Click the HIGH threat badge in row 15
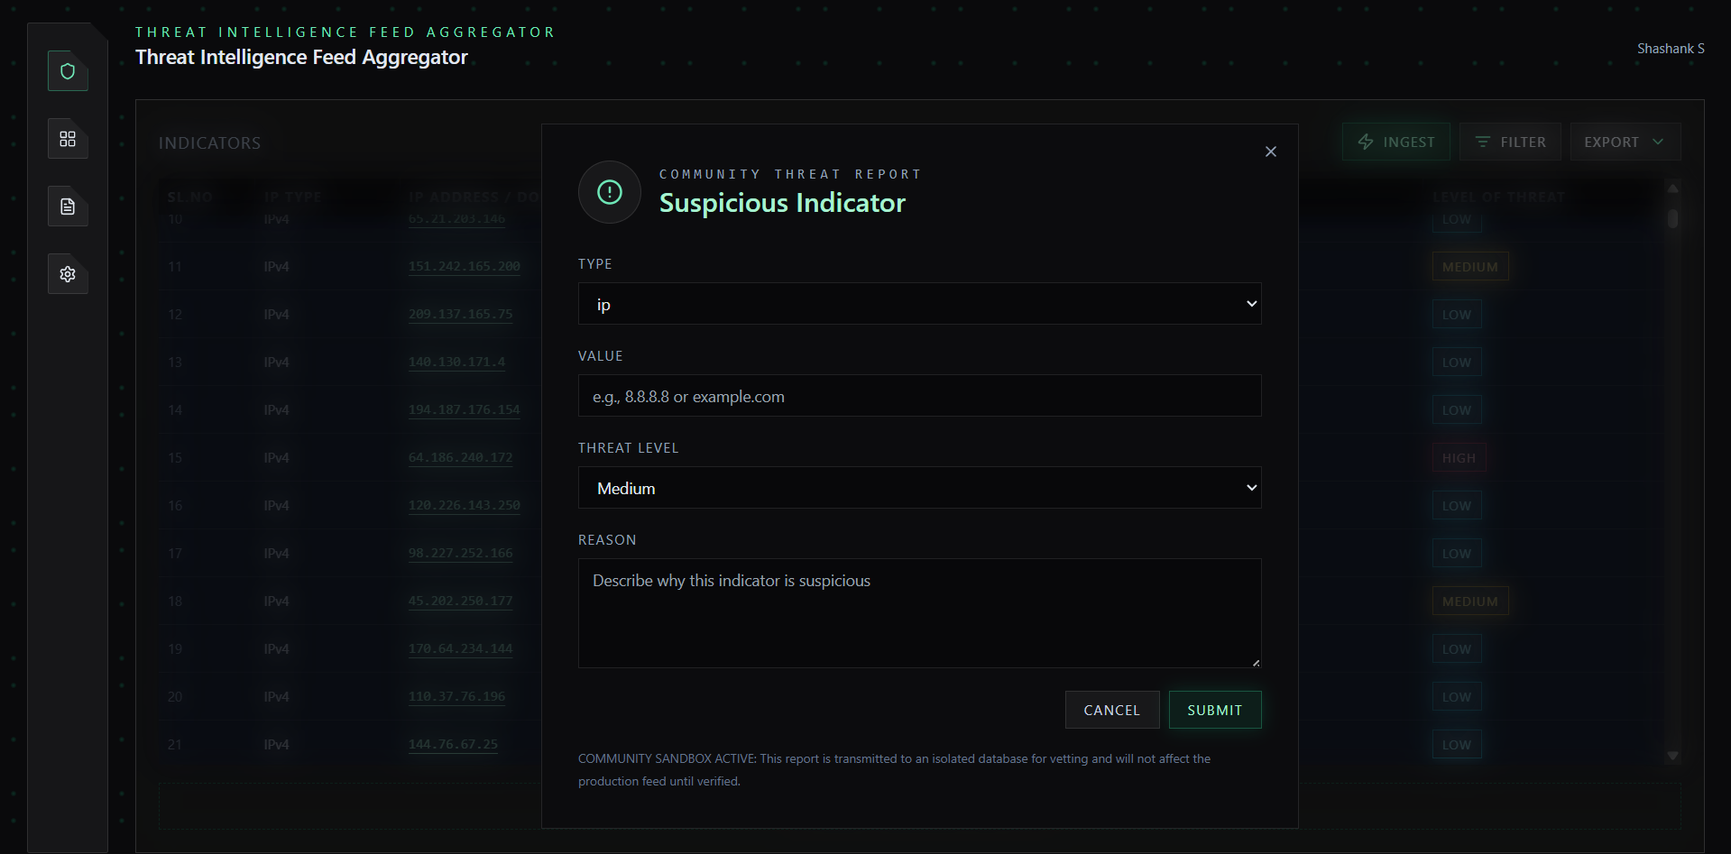1731x854 pixels. [1459, 458]
